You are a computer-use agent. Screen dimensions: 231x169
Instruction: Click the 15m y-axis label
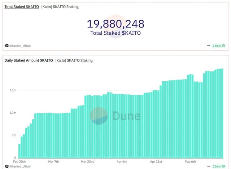pyautogui.click(x=13, y=90)
